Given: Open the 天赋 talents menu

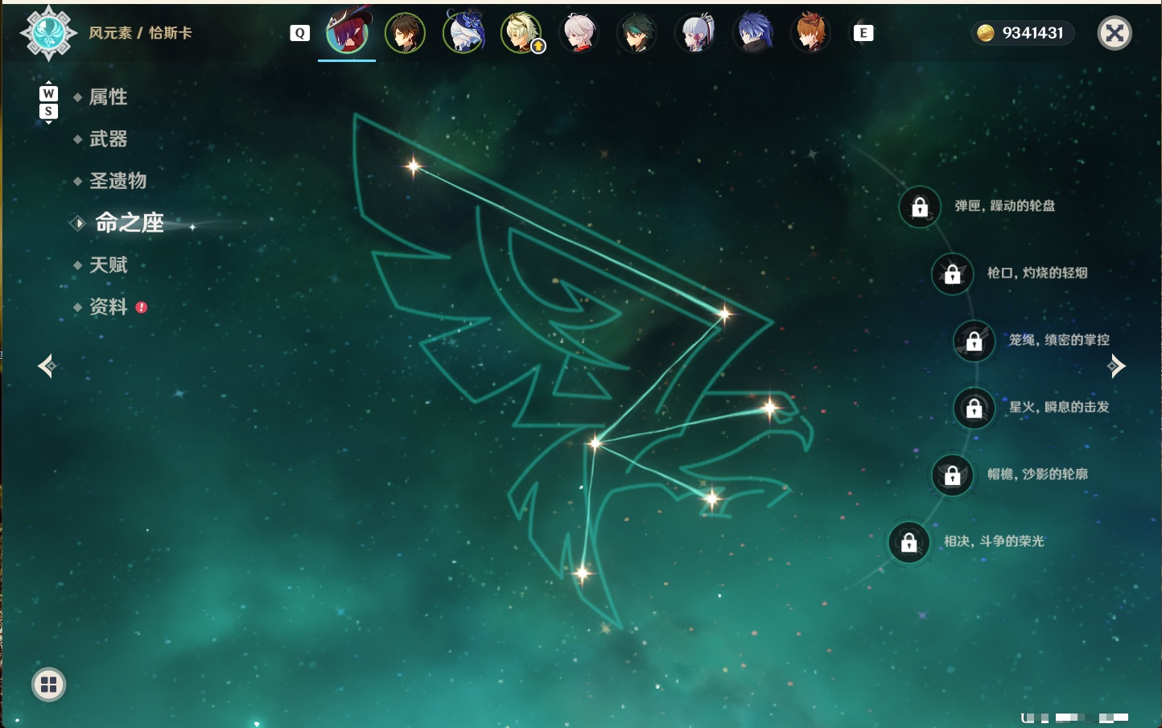Looking at the screenshot, I should [x=108, y=265].
